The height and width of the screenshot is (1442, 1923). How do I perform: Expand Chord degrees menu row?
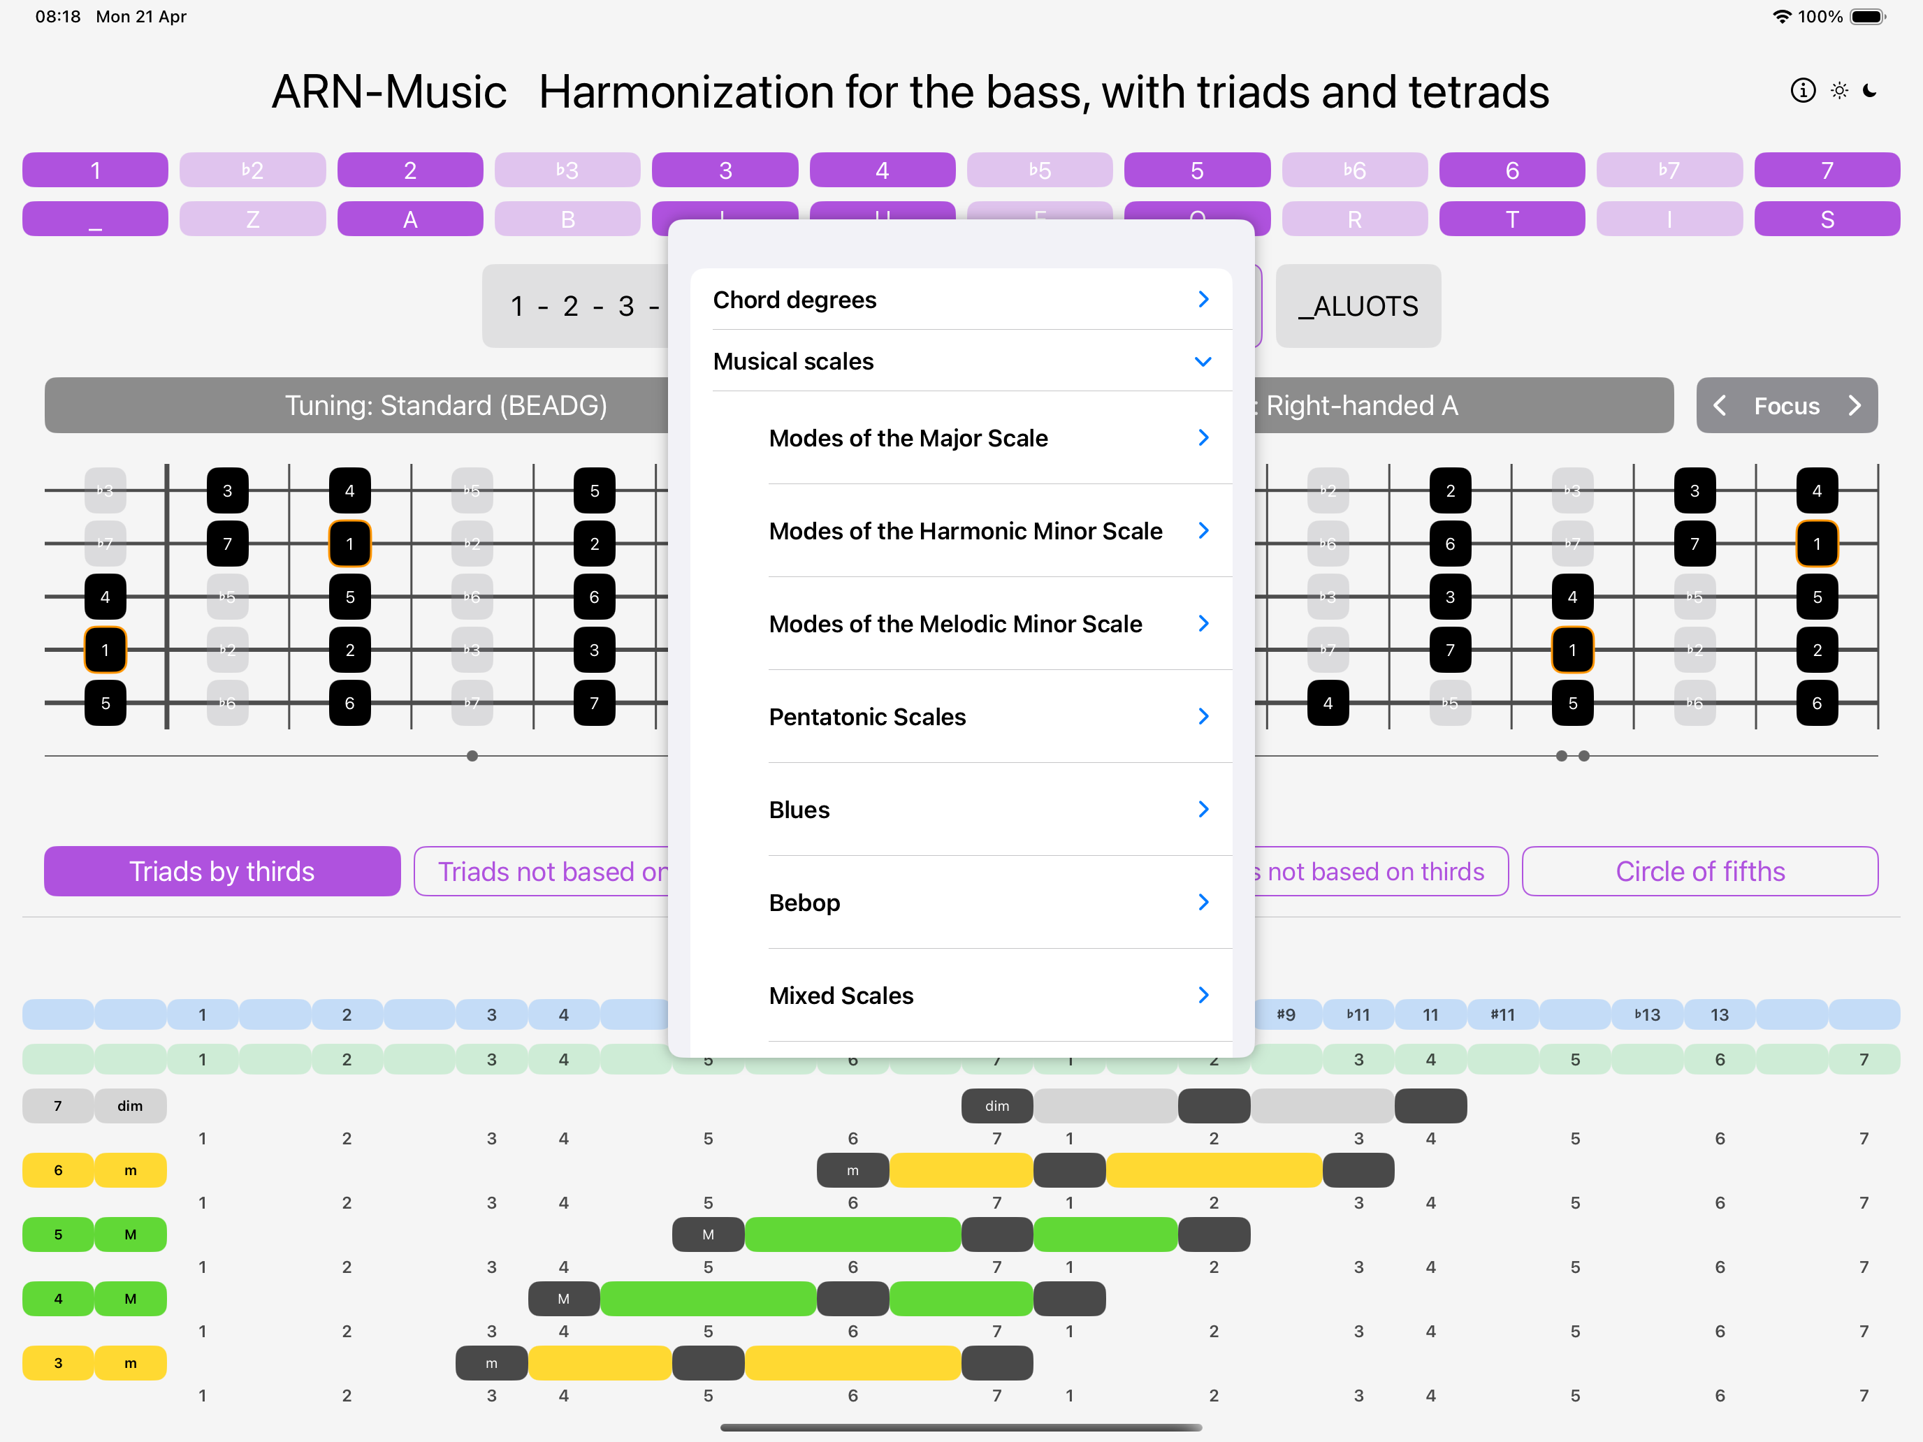[x=961, y=299]
